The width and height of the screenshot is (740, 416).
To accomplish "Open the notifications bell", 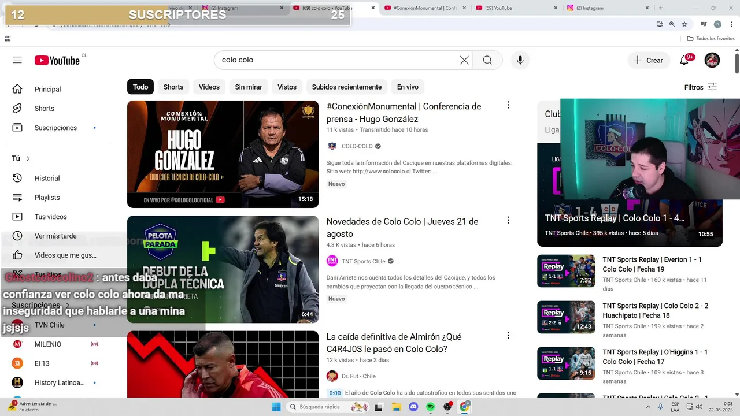I will [684, 60].
